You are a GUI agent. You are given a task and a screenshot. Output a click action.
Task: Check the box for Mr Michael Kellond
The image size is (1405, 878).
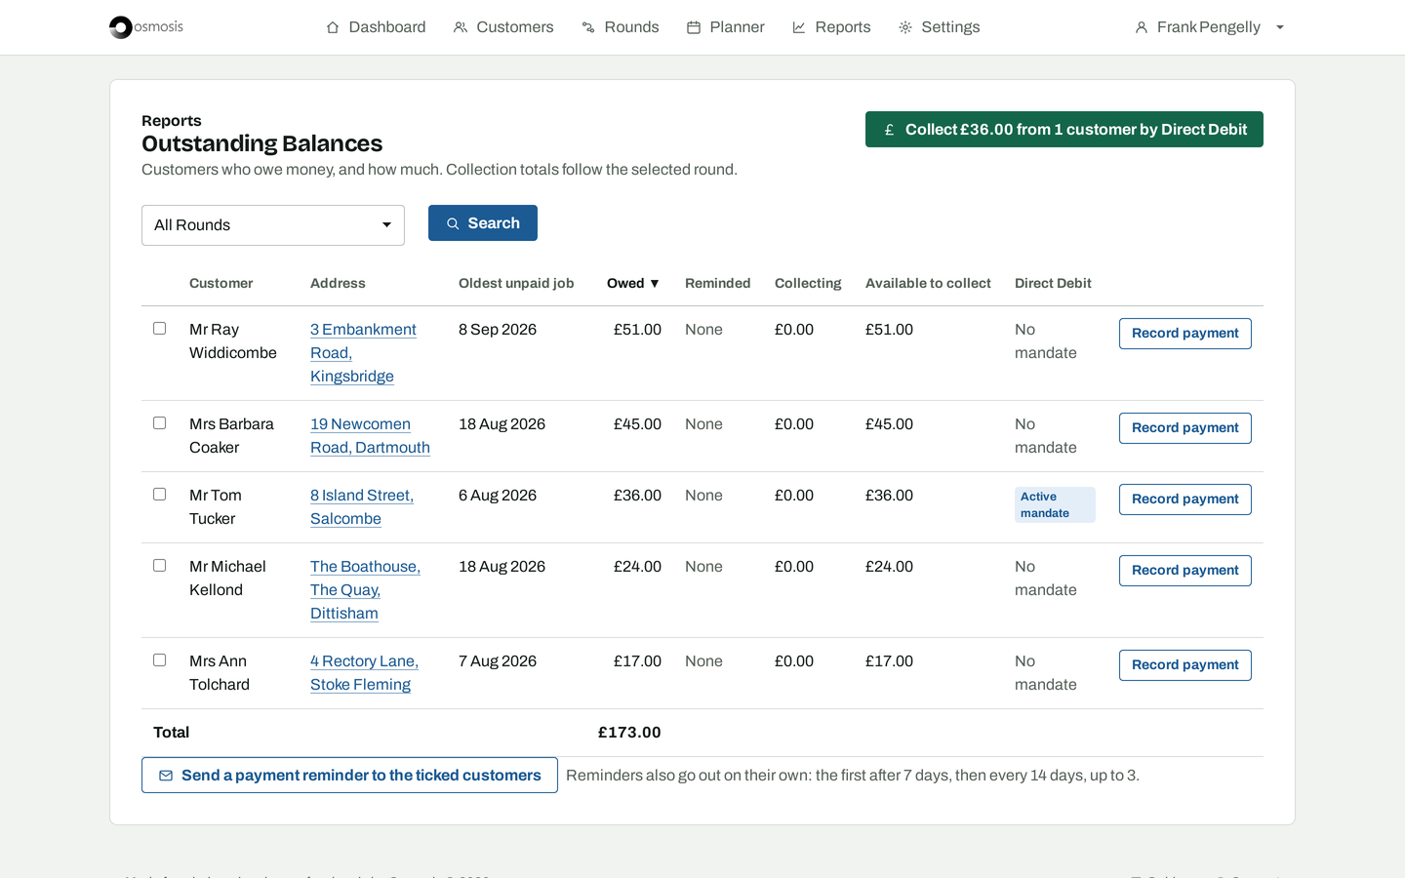point(160,566)
